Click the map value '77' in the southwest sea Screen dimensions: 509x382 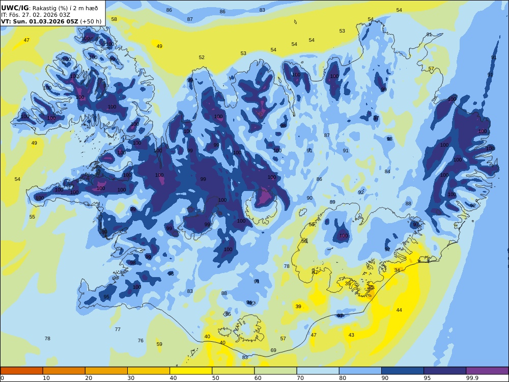click(x=118, y=330)
